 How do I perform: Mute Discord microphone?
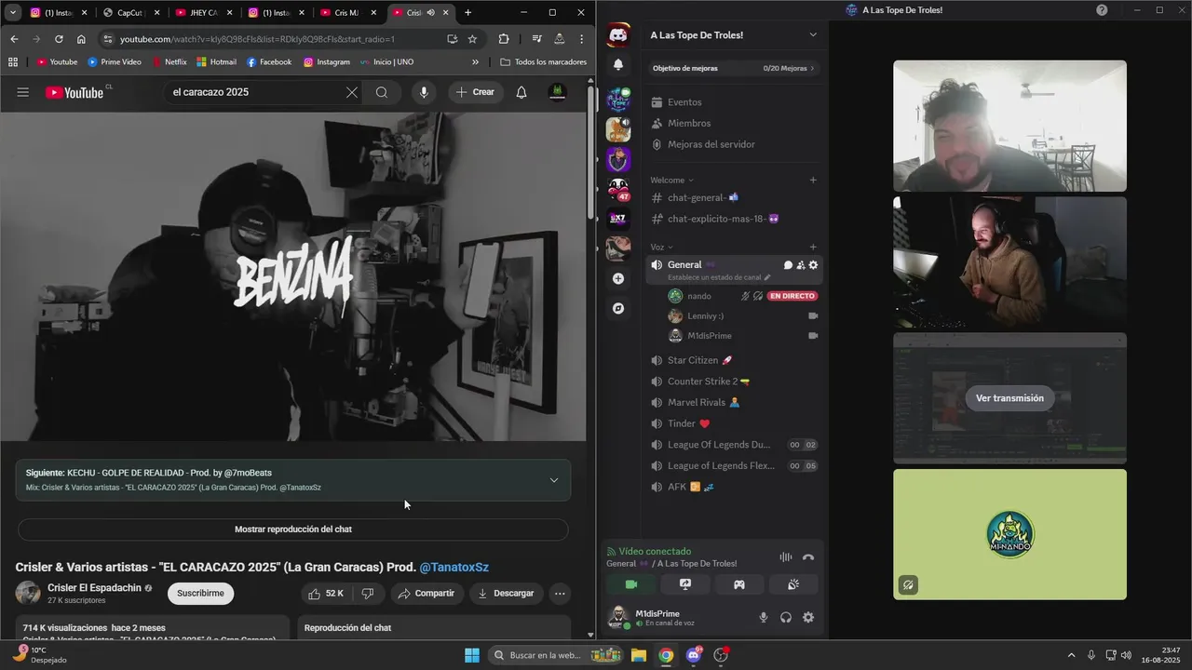click(764, 617)
